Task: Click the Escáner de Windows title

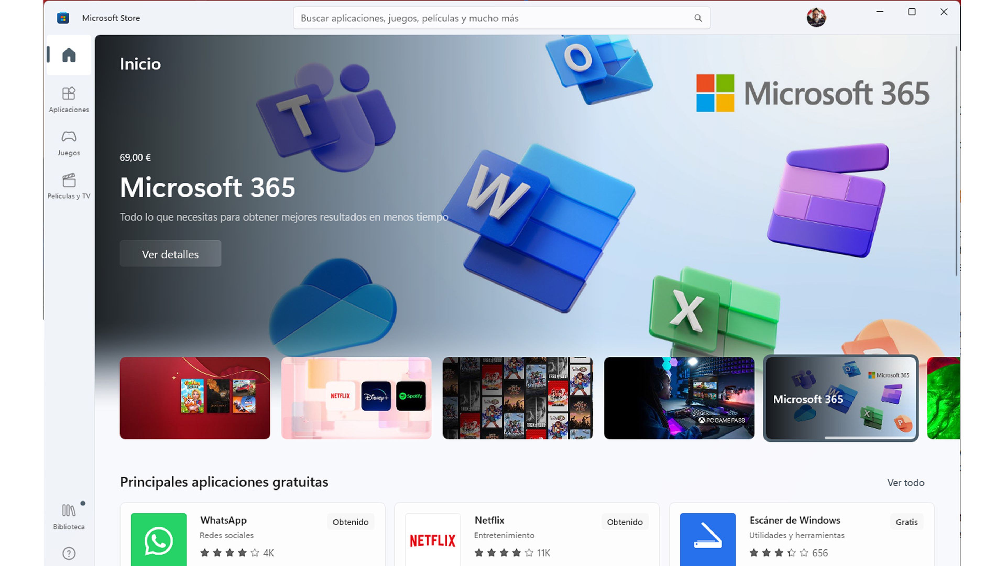Action: click(795, 520)
